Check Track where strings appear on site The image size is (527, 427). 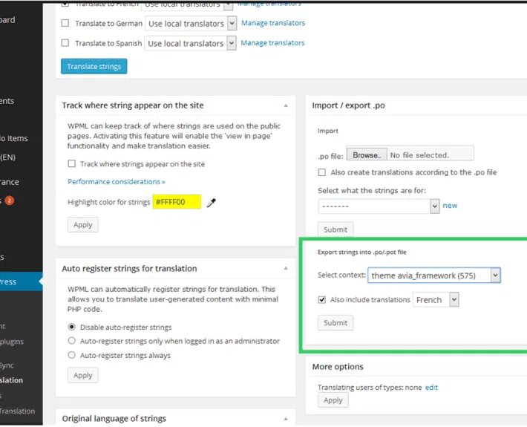pos(71,163)
